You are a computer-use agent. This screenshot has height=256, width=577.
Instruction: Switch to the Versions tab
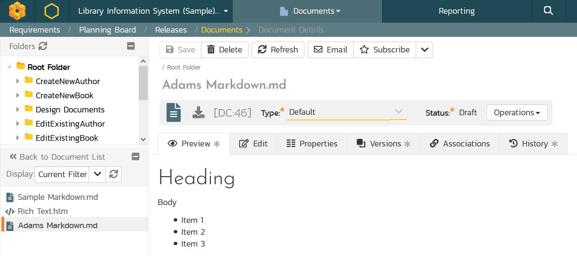383,144
